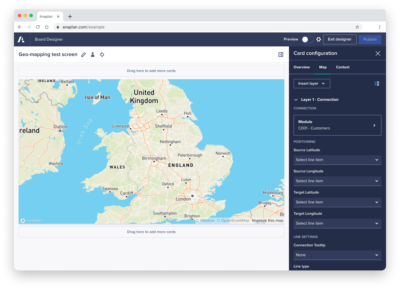Click the Mapbox logo on map
Screen dimensions: 400x289
click(31, 221)
